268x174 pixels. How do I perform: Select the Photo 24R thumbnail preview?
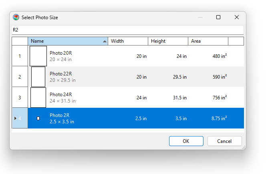pyautogui.click(x=38, y=98)
